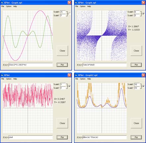Click the f(x) field containing Abs(x)^Sin(x)
The image size is (146, 143).
105,137
